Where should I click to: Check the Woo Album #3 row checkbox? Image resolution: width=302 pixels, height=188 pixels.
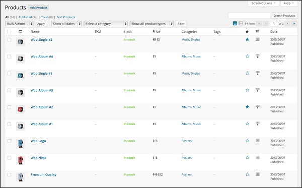(x=9, y=90)
